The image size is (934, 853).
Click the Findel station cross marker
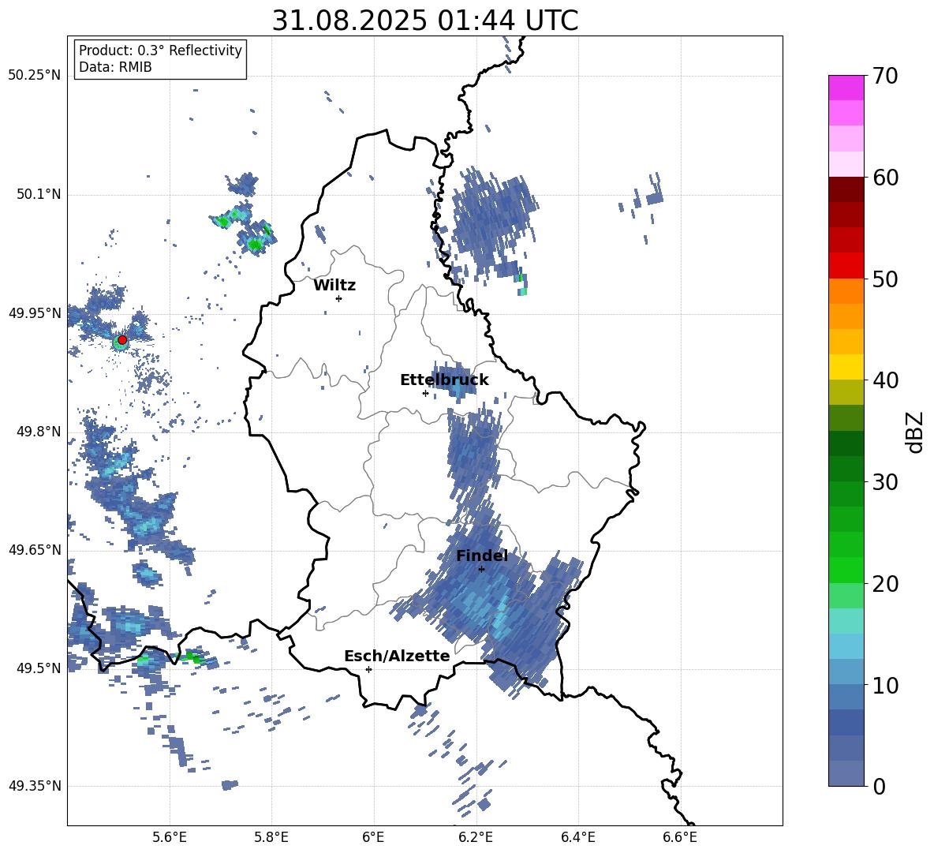point(481,569)
